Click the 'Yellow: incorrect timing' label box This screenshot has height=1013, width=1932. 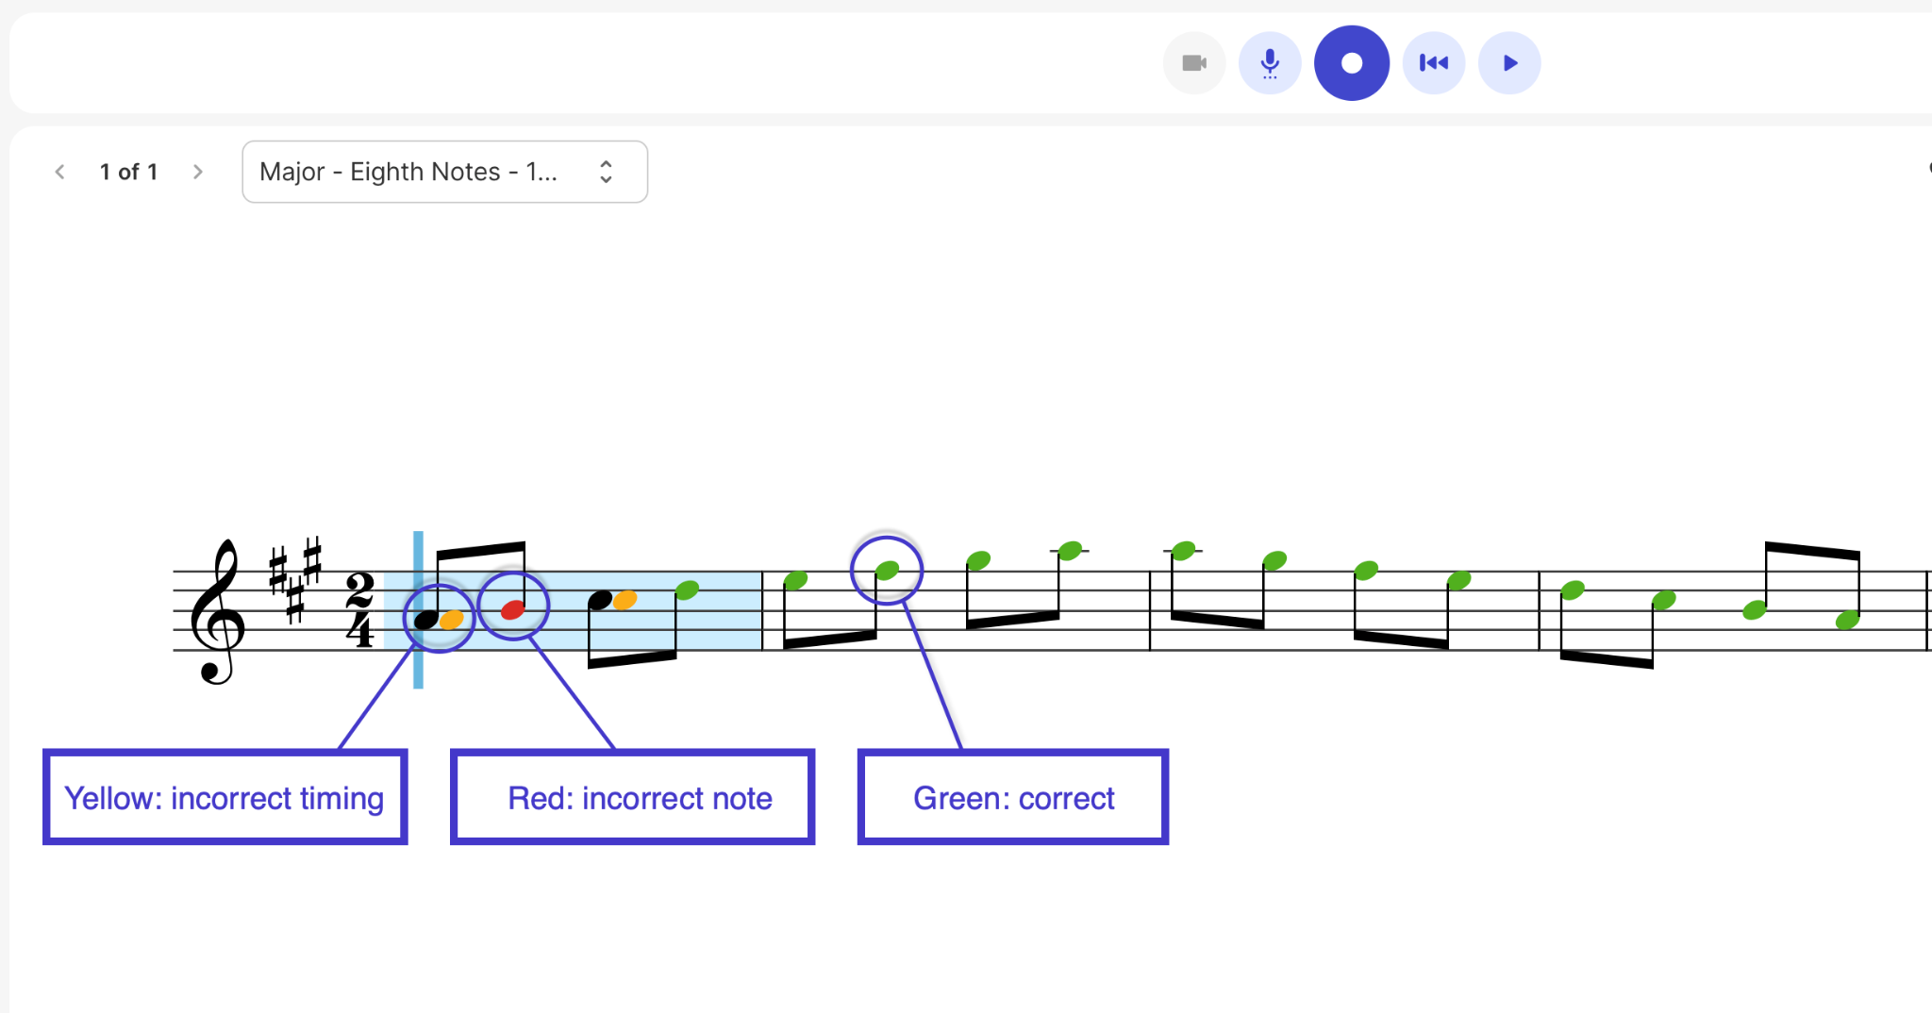(225, 798)
